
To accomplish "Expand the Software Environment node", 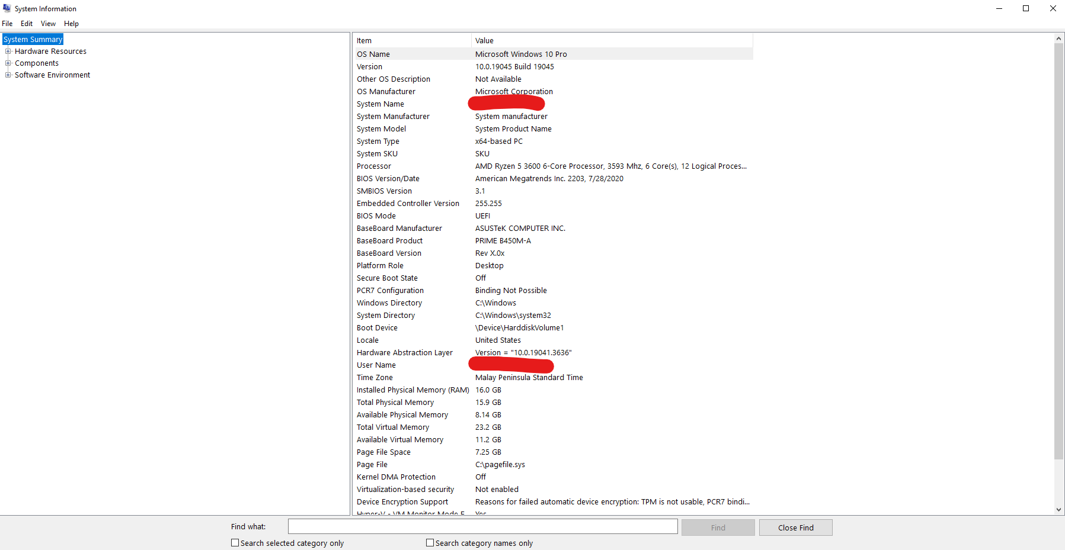I will (x=8, y=75).
